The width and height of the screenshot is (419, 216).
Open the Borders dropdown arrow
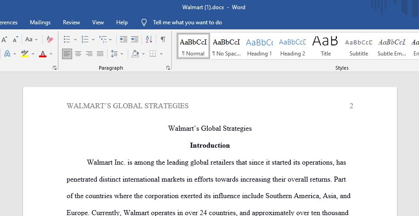(x=161, y=54)
